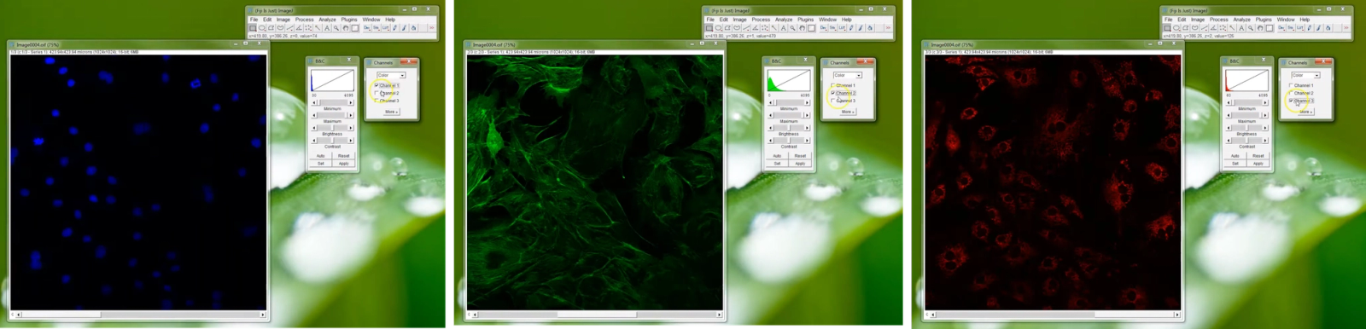This screenshot has height=329, width=1366.
Task: Select Freehand tool in green-image panel Fiji toolbar
Action: click(737, 28)
